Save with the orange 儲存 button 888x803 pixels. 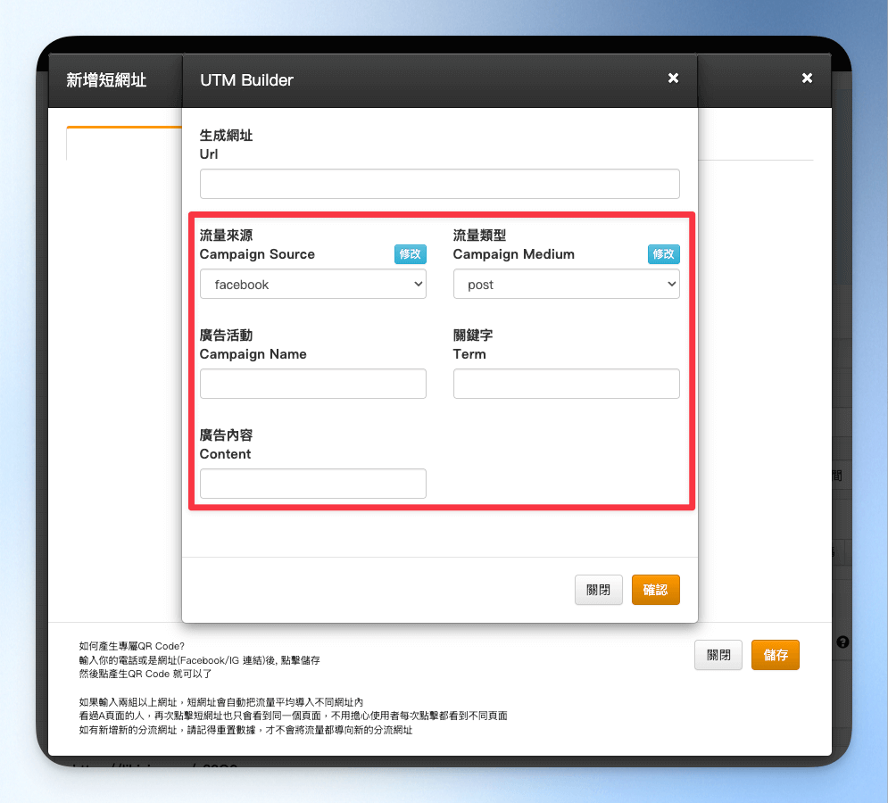[x=776, y=655]
